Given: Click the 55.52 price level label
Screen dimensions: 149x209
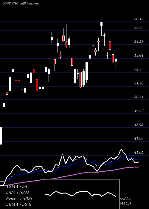Looking at the screenshot, I should point(139,28).
